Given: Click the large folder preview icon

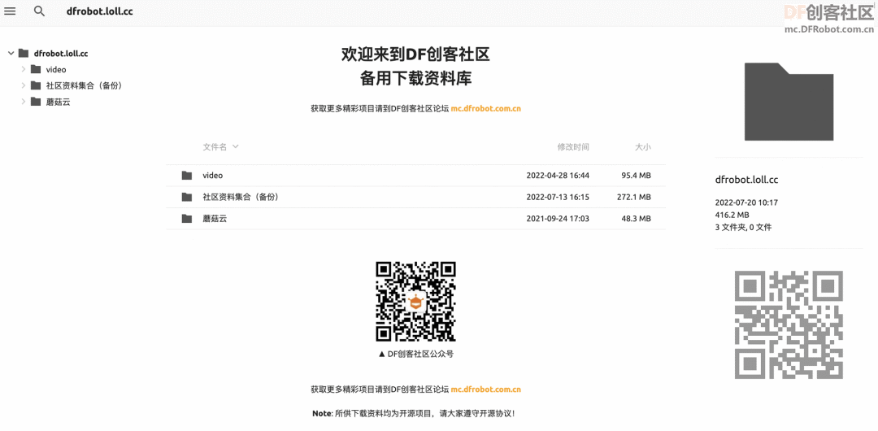Looking at the screenshot, I should (789, 102).
